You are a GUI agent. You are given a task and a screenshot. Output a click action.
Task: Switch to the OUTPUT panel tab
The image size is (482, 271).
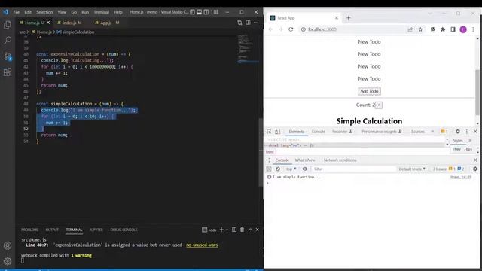point(52,230)
